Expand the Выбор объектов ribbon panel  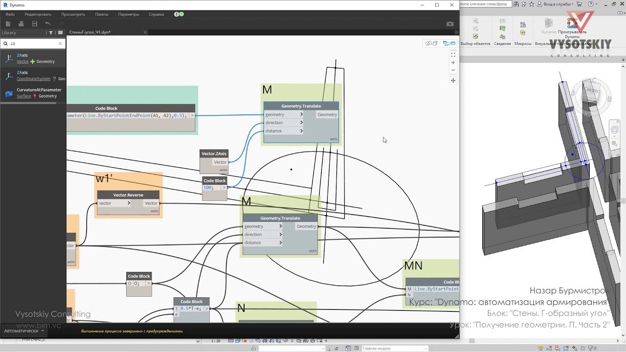click(x=475, y=44)
